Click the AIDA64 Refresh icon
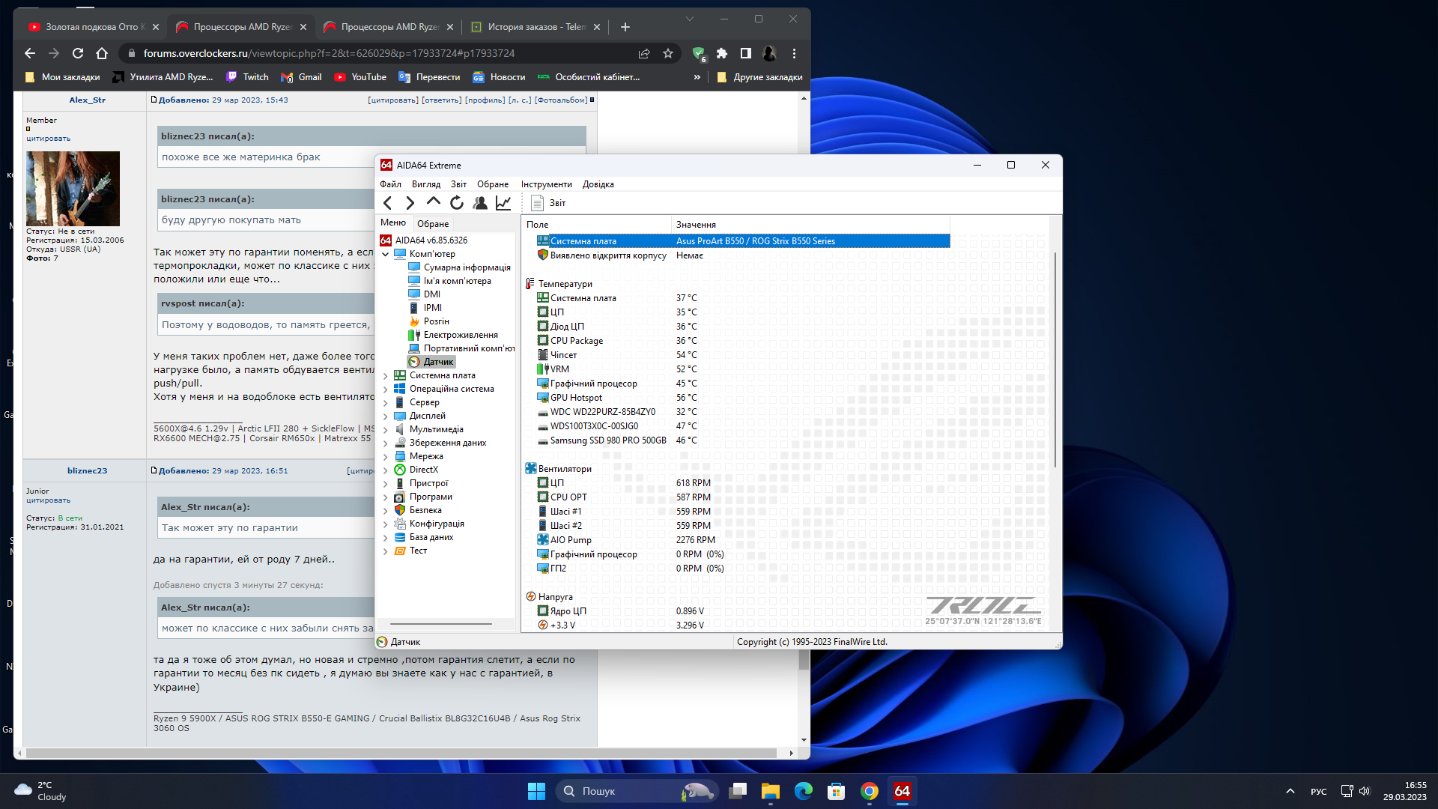This screenshot has width=1438, height=809. pos(457,203)
